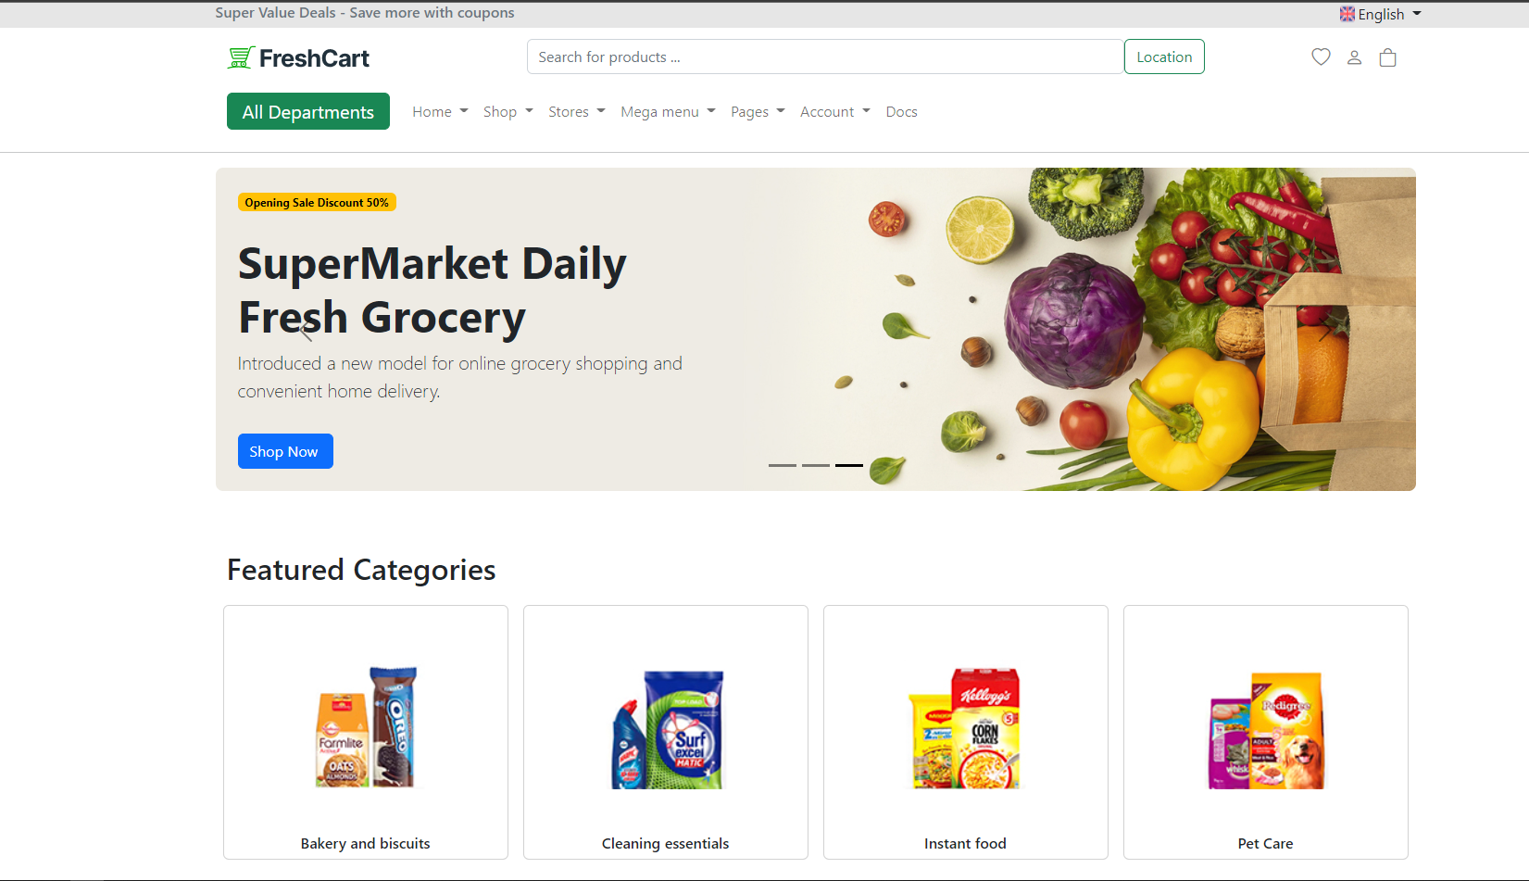
Task: Click the Shop Now button
Action: [x=284, y=451]
